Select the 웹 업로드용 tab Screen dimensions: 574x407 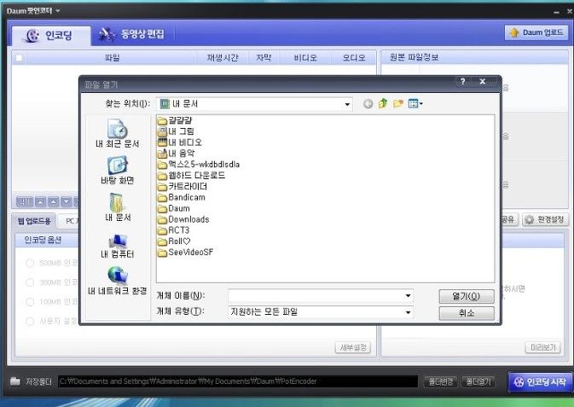click(x=34, y=221)
